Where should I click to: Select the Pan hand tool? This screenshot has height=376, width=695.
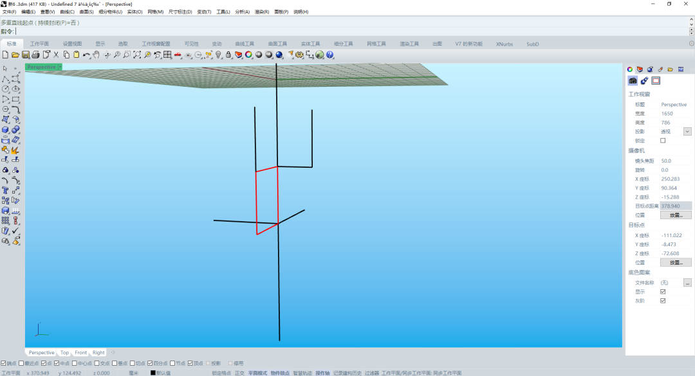tap(96, 55)
